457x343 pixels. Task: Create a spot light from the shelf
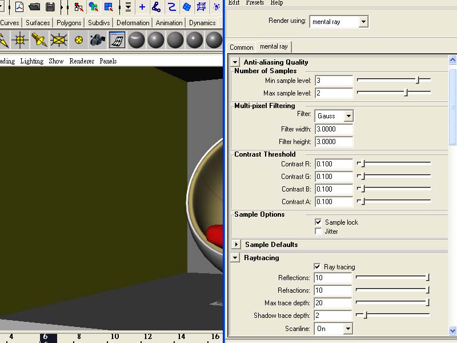coord(39,40)
